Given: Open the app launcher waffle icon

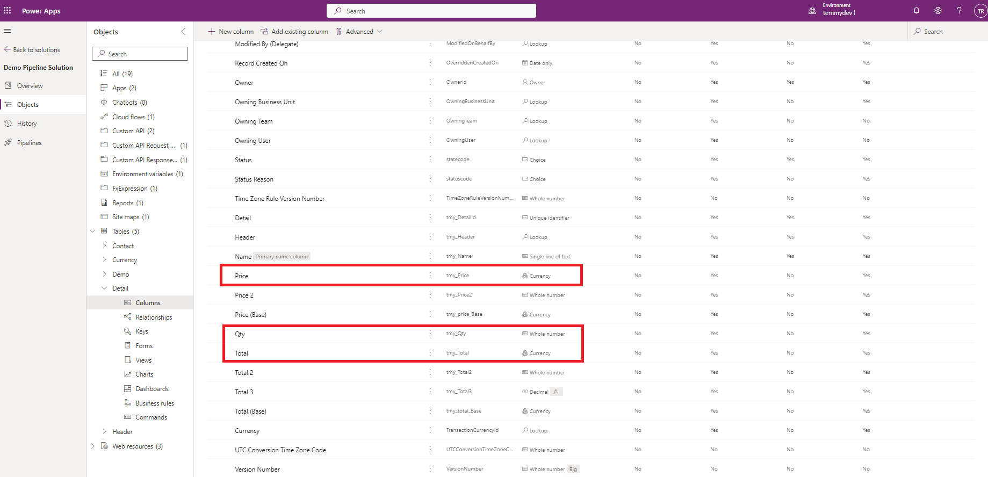Looking at the screenshot, I should tap(8, 11).
